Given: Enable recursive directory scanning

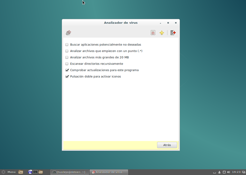Looking at the screenshot, I should pyautogui.click(x=67, y=64).
